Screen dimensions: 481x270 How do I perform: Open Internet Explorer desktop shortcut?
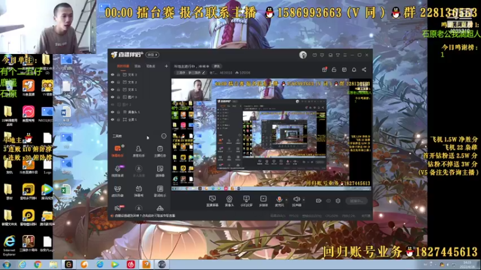(x=9, y=245)
